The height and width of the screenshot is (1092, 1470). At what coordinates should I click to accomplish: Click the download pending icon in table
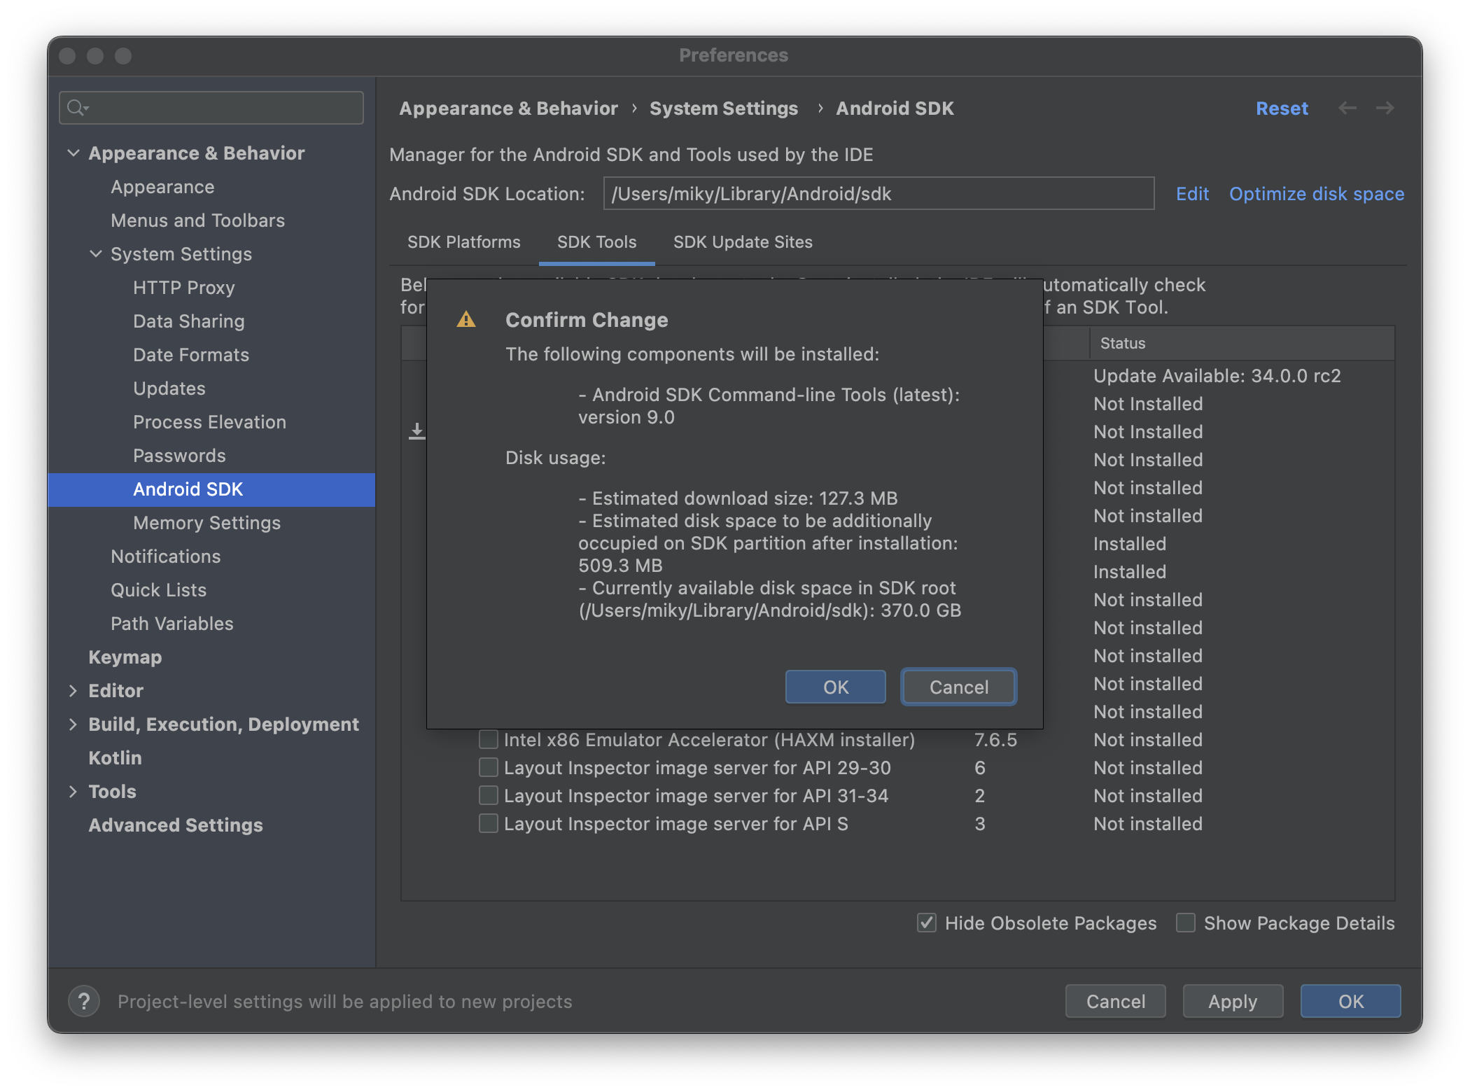[416, 430]
